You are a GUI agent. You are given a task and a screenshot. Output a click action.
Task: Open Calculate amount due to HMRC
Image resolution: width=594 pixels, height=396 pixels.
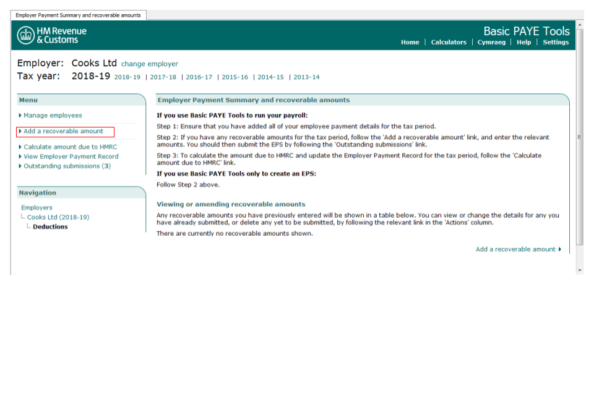click(70, 147)
